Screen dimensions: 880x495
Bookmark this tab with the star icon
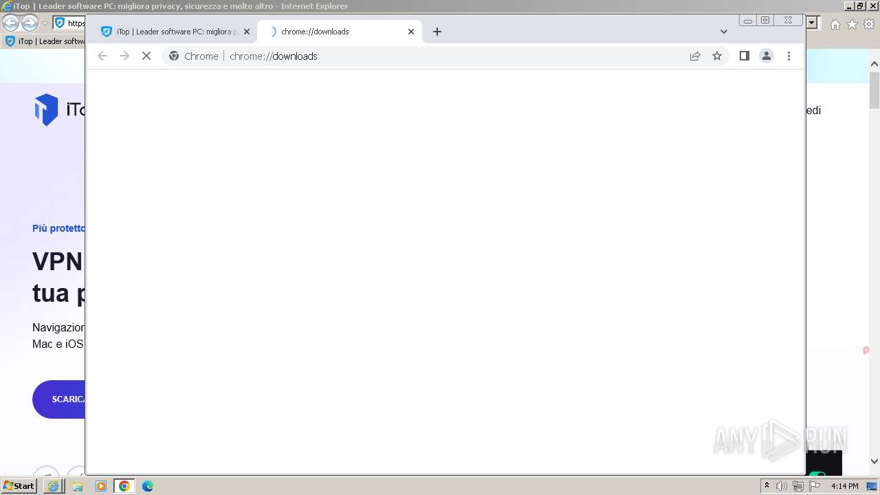tap(717, 56)
